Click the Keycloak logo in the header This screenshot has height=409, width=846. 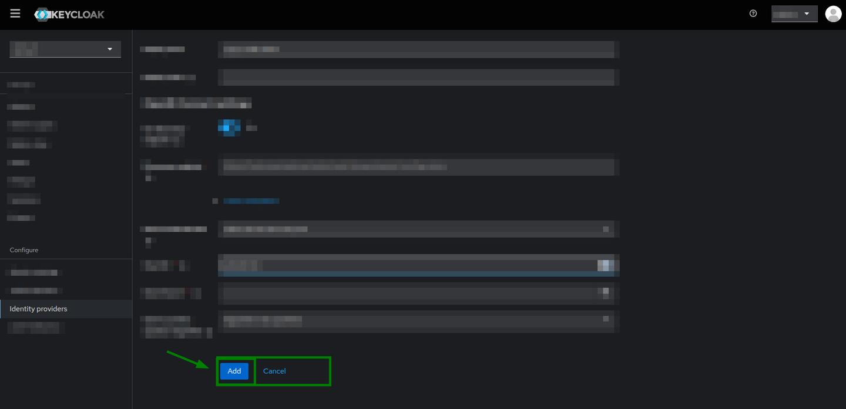(x=69, y=13)
